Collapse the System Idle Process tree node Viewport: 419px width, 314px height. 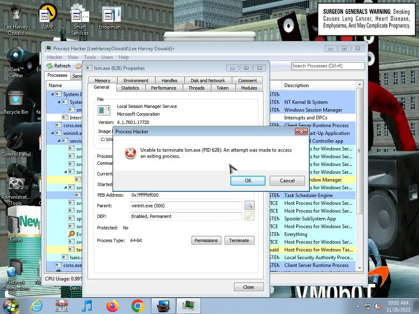point(52,94)
